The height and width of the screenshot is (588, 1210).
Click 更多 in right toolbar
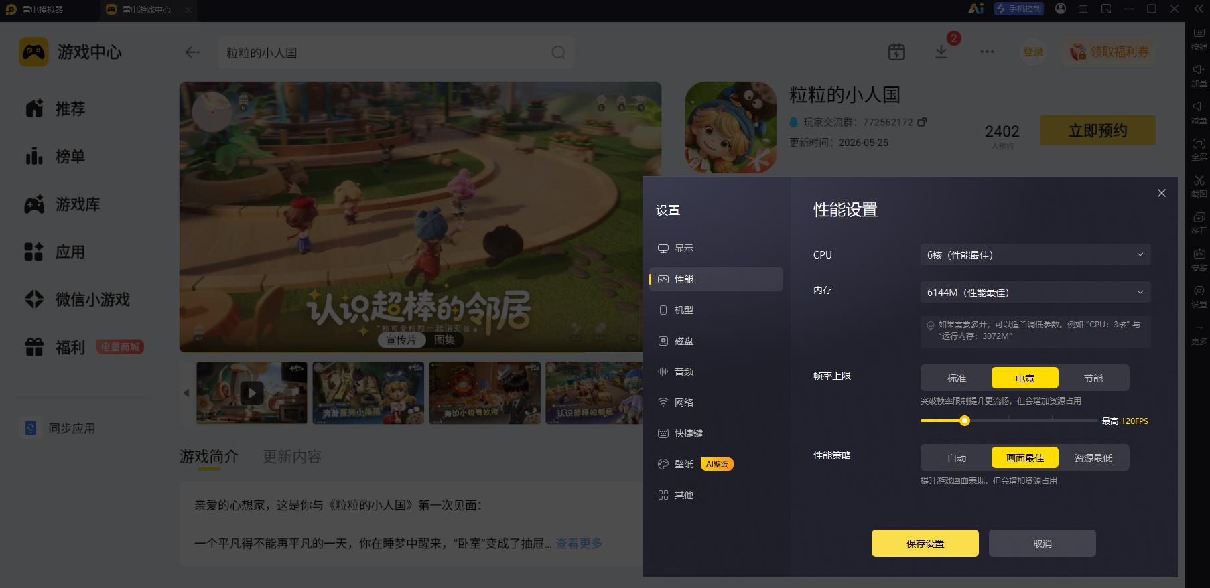pos(1199,334)
